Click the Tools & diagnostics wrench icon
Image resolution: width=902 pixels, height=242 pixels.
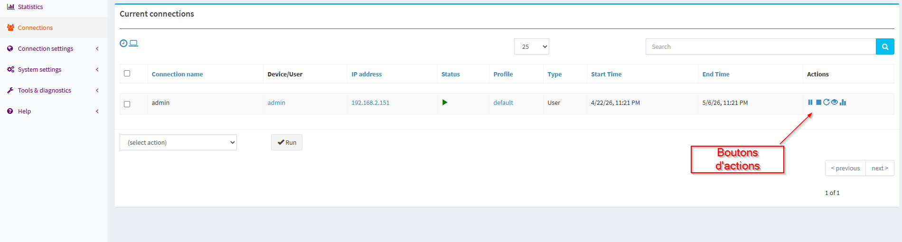point(10,90)
